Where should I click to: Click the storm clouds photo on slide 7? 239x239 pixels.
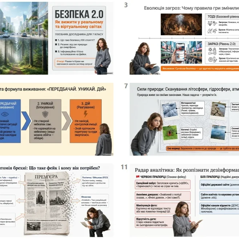(170, 110)
